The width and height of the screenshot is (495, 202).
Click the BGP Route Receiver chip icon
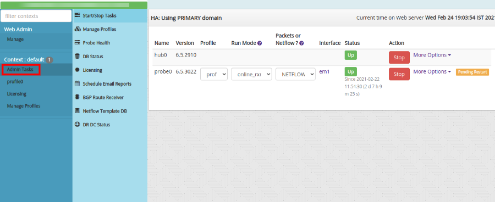click(x=77, y=97)
